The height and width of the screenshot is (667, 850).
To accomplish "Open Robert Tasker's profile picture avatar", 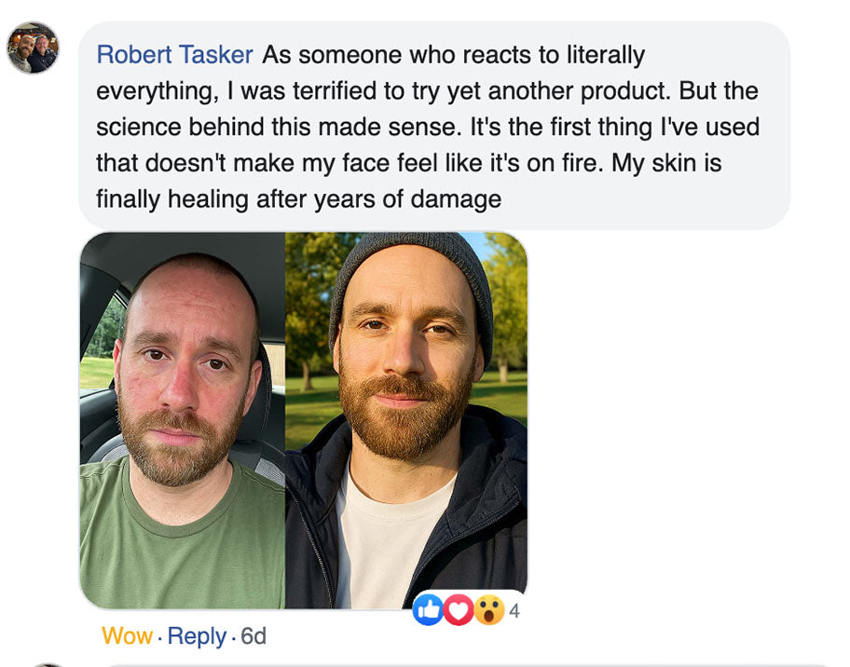I will click(33, 48).
